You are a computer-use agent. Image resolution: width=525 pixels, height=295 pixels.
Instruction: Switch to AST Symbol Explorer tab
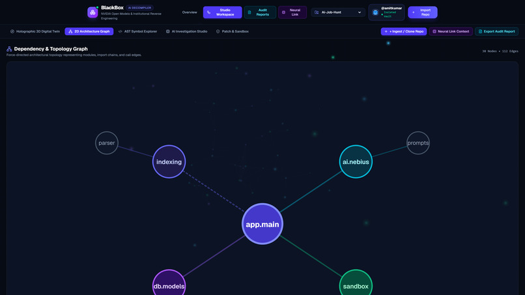pyautogui.click(x=137, y=31)
